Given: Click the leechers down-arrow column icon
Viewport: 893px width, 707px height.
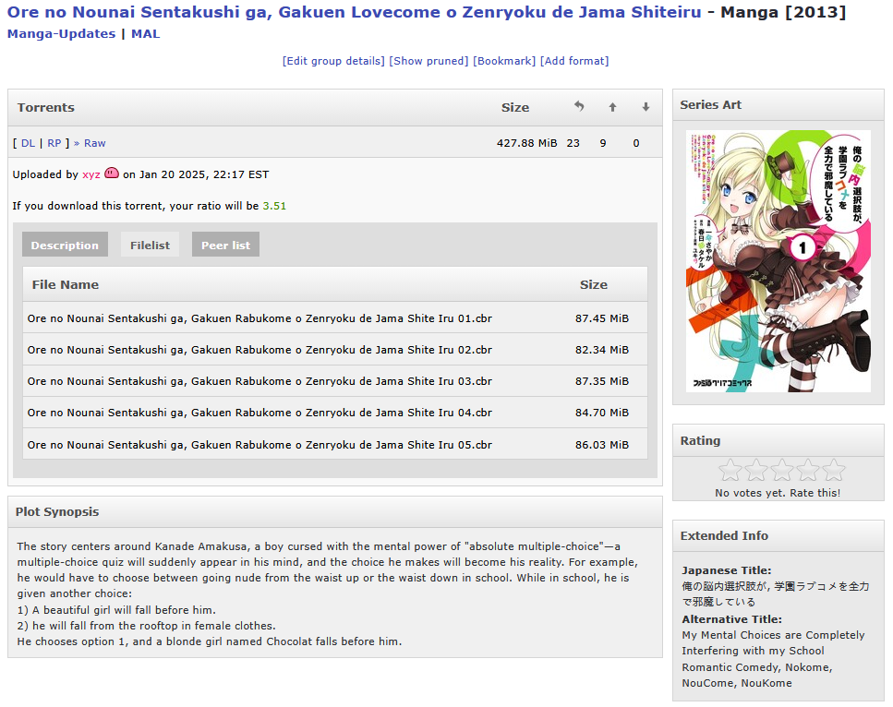Looking at the screenshot, I should click(646, 107).
